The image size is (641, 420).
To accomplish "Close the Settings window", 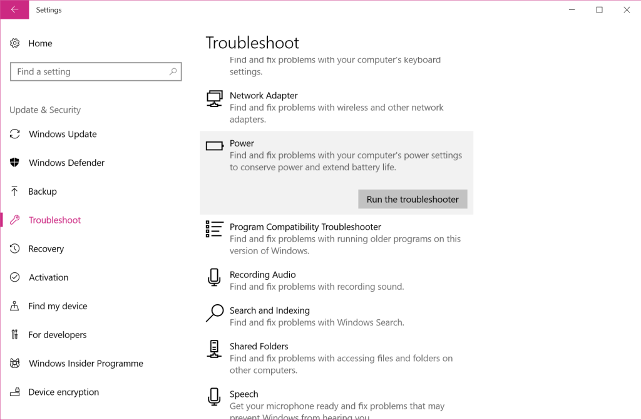I will click(627, 10).
